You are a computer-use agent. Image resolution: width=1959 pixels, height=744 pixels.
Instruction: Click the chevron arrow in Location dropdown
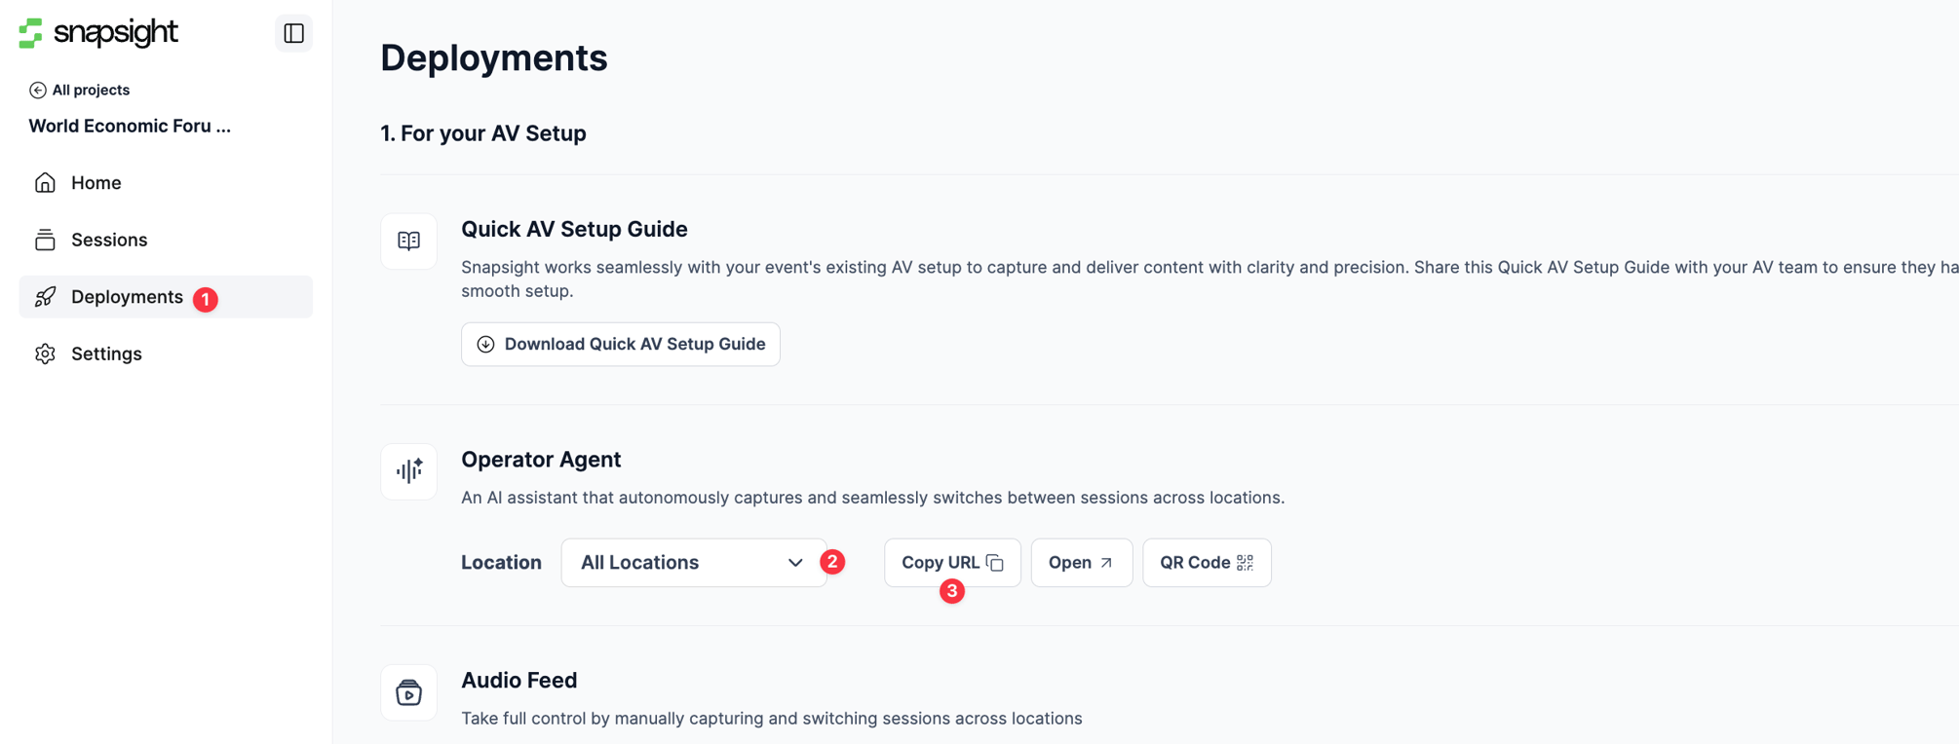point(795,563)
